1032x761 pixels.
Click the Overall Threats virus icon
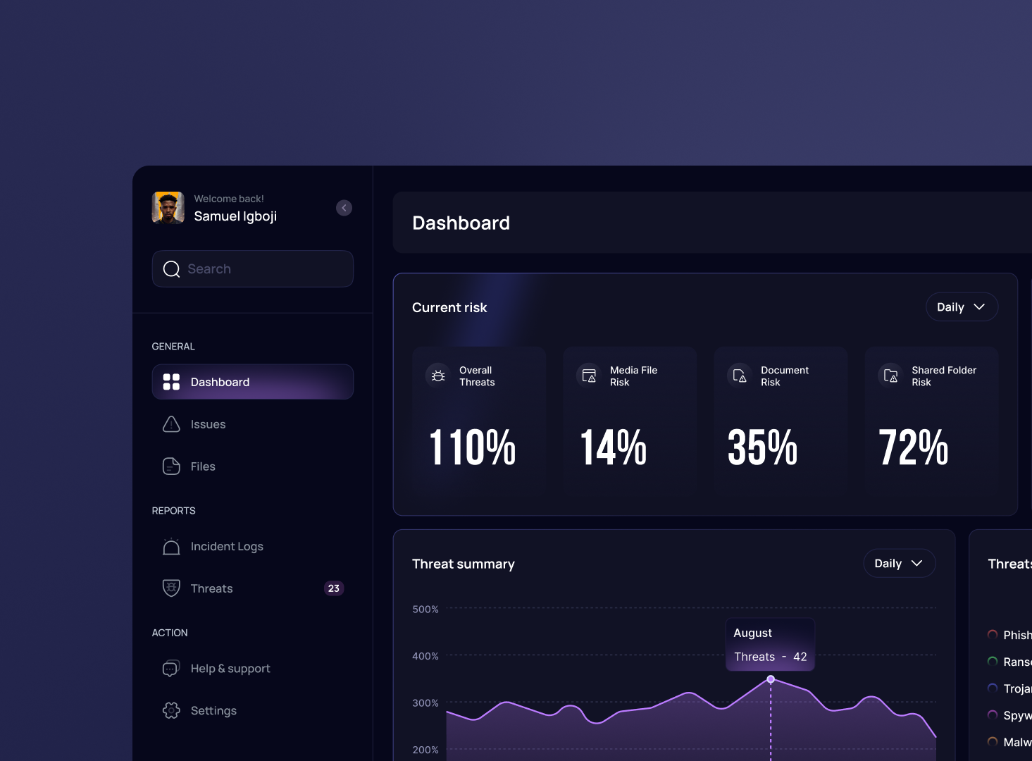click(x=437, y=376)
